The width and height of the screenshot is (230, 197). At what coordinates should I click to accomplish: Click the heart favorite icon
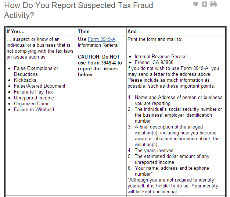pos(195,4)
